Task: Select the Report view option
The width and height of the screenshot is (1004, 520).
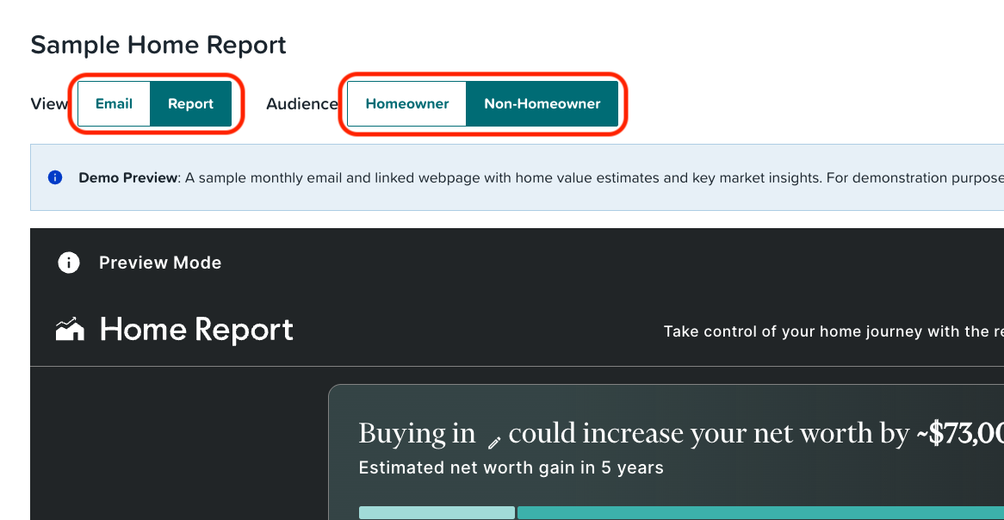Action: pos(191,104)
